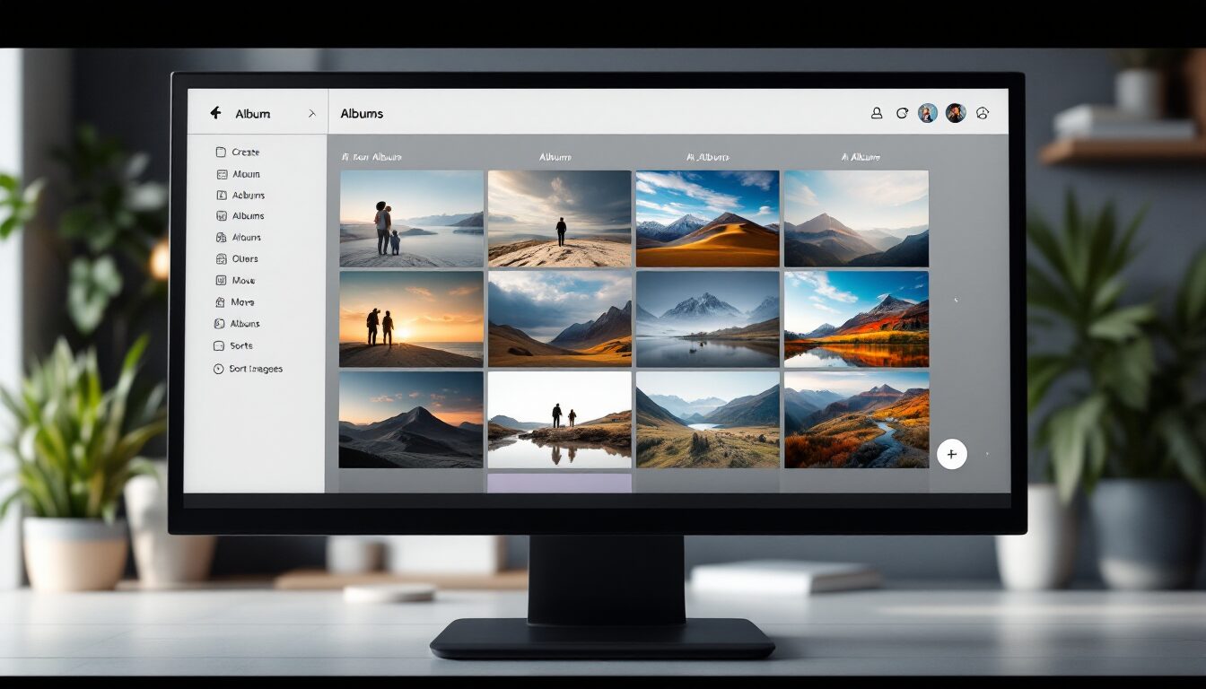Image resolution: width=1206 pixels, height=689 pixels.
Task: Select the Olters entry in the sidebar
Action: (245, 259)
